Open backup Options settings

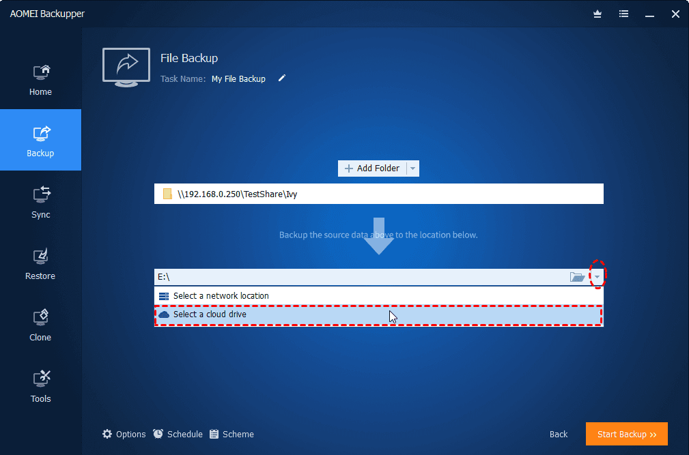(x=124, y=435)
